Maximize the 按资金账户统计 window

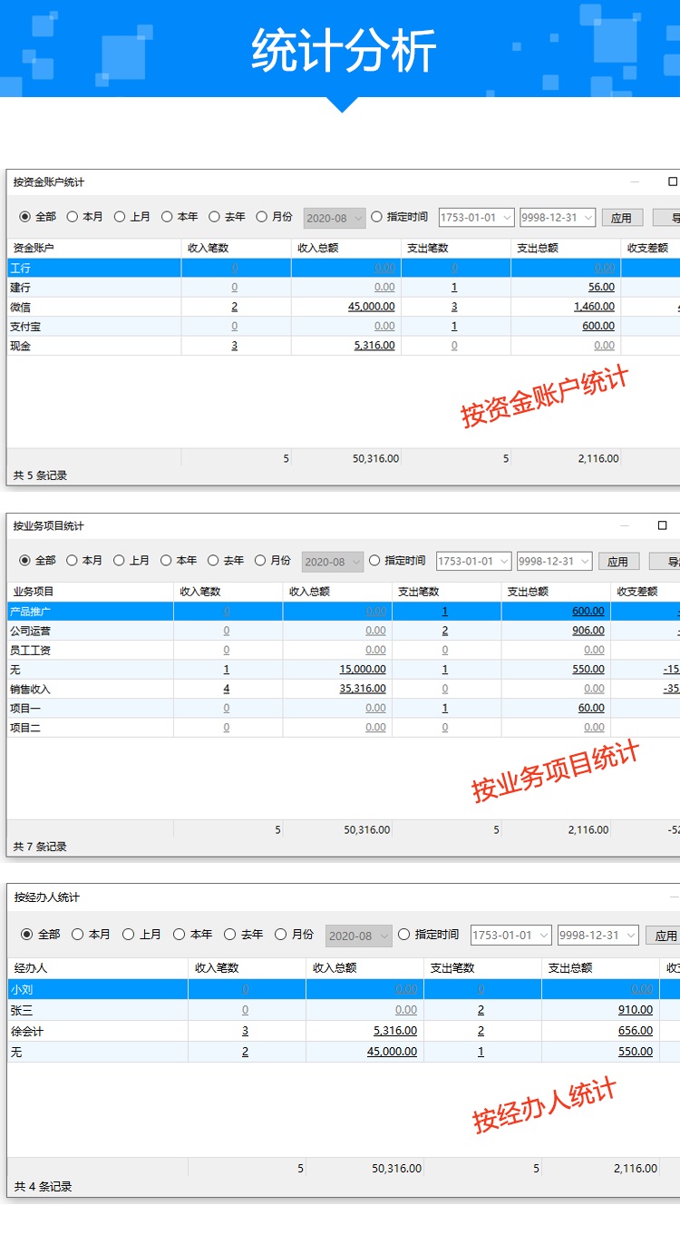pos(673,181)
